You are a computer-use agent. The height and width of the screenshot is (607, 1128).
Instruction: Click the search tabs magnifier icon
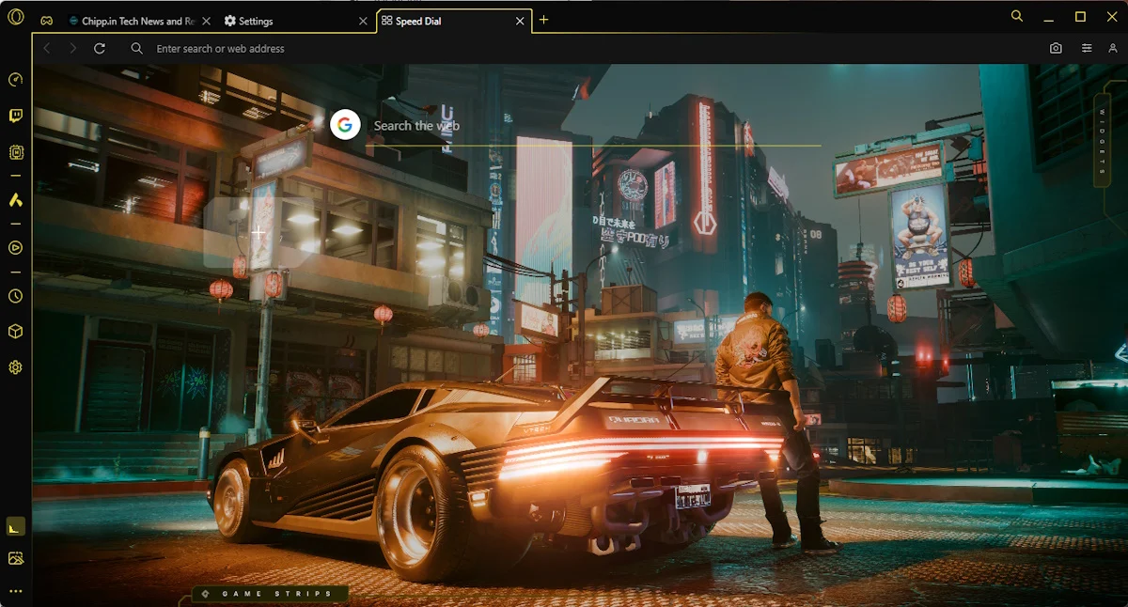point(1017,16)
